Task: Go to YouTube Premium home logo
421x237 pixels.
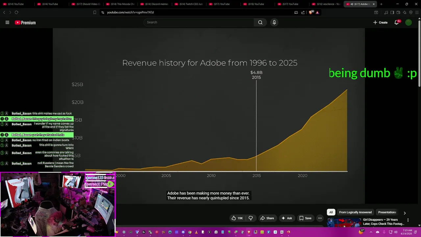Action: pos(25,22)
